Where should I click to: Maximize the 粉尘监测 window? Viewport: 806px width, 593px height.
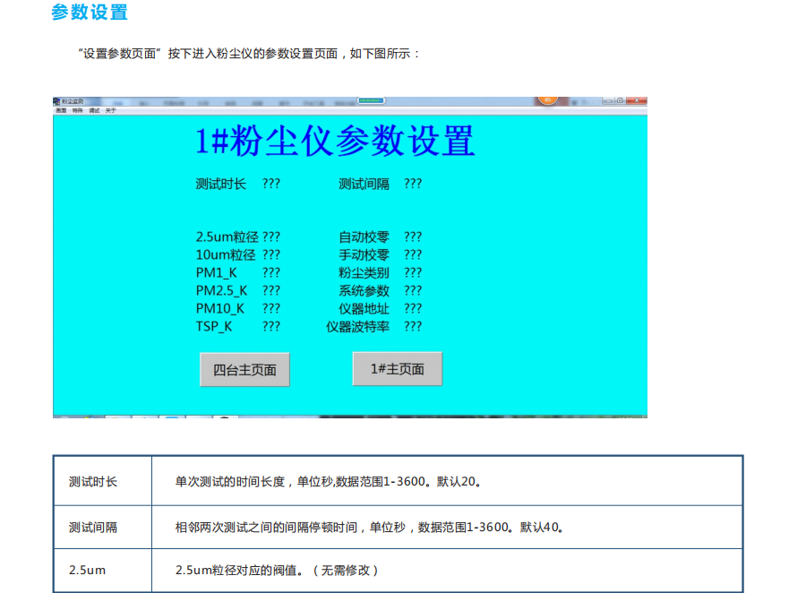click(x=621, y=101)
